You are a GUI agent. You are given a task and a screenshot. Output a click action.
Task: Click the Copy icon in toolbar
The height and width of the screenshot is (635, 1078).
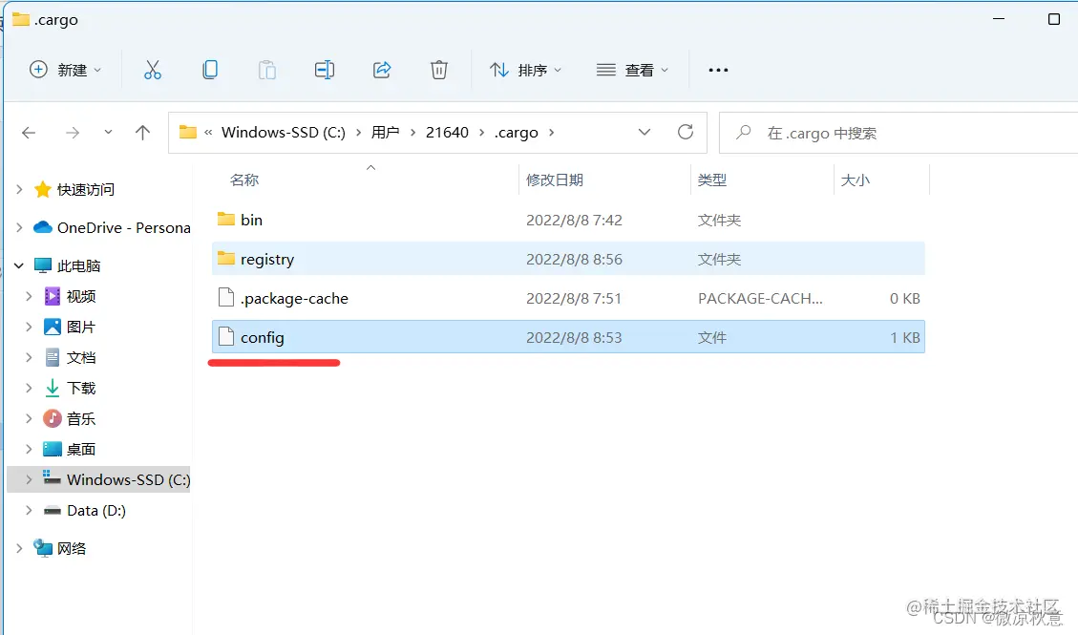tap(210, 70)
